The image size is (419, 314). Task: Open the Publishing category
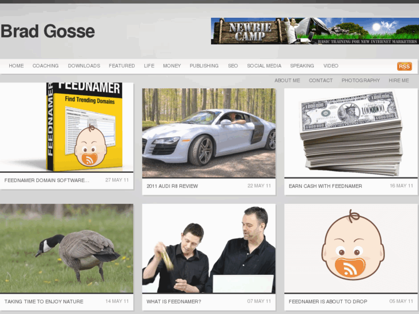coord(204,66)
